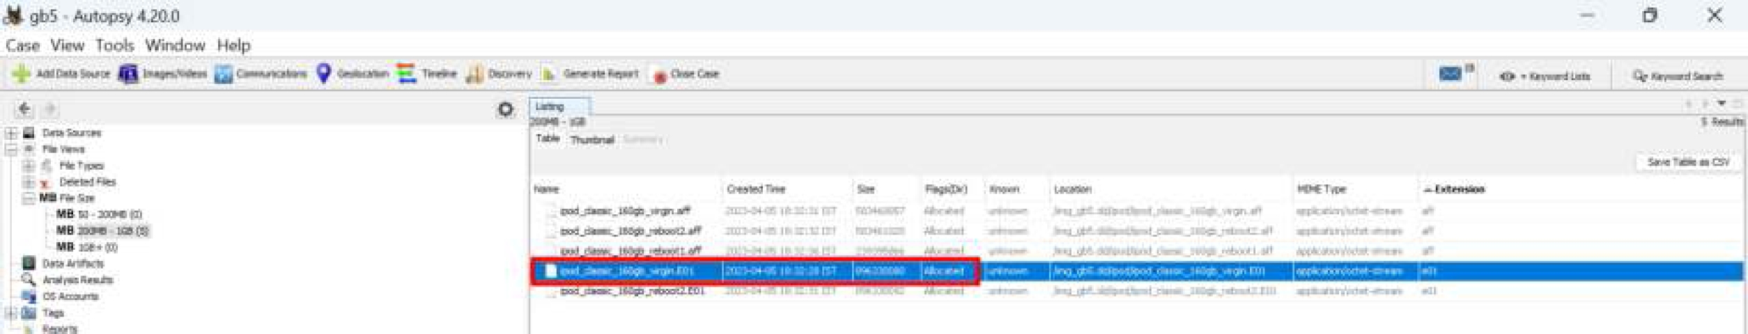Open the Keyword Search button
This screenshot has width=1748, height=334.
point(1677,76)
